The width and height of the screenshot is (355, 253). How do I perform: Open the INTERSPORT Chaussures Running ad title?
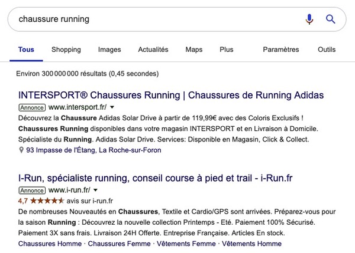(x=171, y=95)
